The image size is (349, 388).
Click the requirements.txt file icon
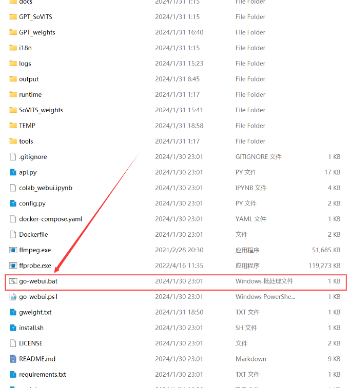tap(13, 375)
